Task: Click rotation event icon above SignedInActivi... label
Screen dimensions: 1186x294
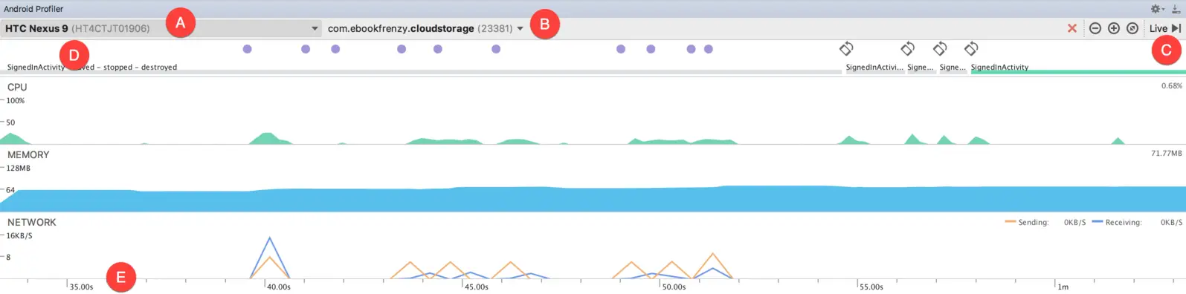Action: [x=846, y=49]
